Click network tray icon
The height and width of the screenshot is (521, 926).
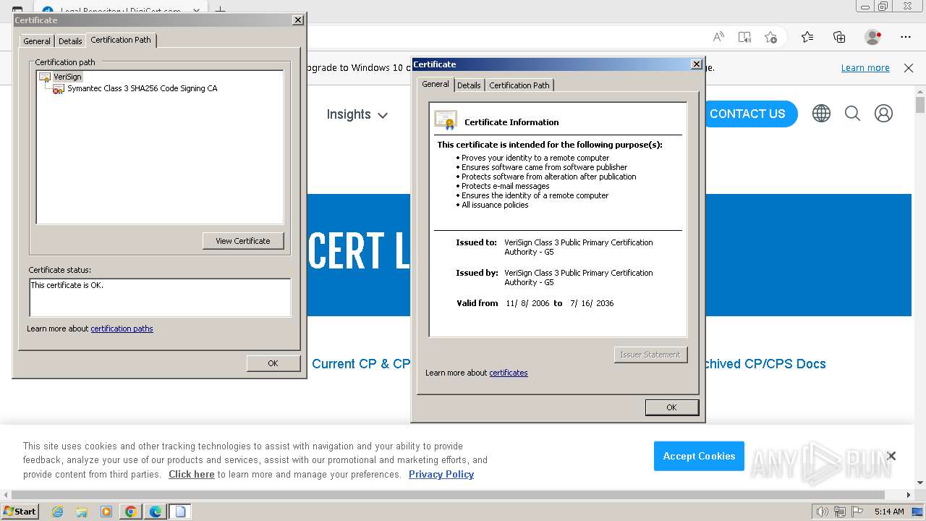pos(840,512)
